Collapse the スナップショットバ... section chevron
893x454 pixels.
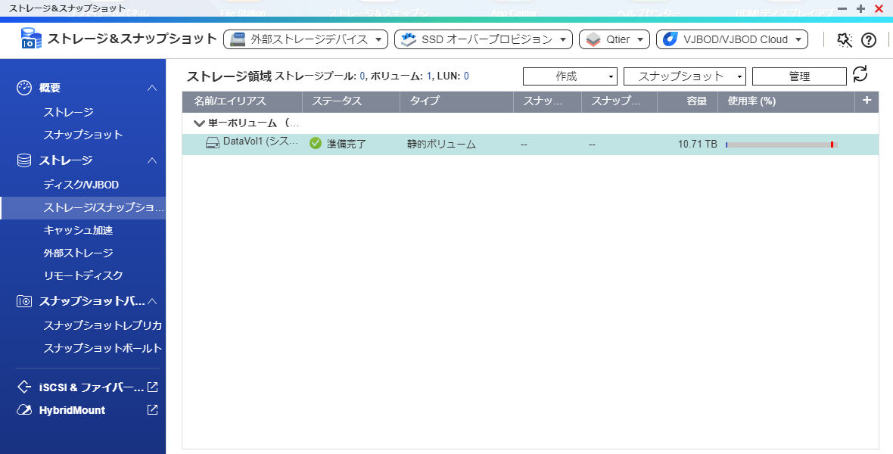click(x=152, y=301)
